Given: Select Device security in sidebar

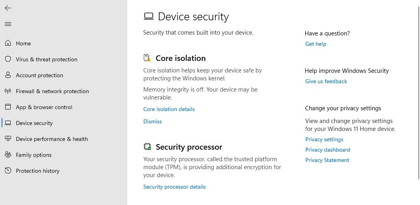Looking at the screenshot, I should coord(64,123).
